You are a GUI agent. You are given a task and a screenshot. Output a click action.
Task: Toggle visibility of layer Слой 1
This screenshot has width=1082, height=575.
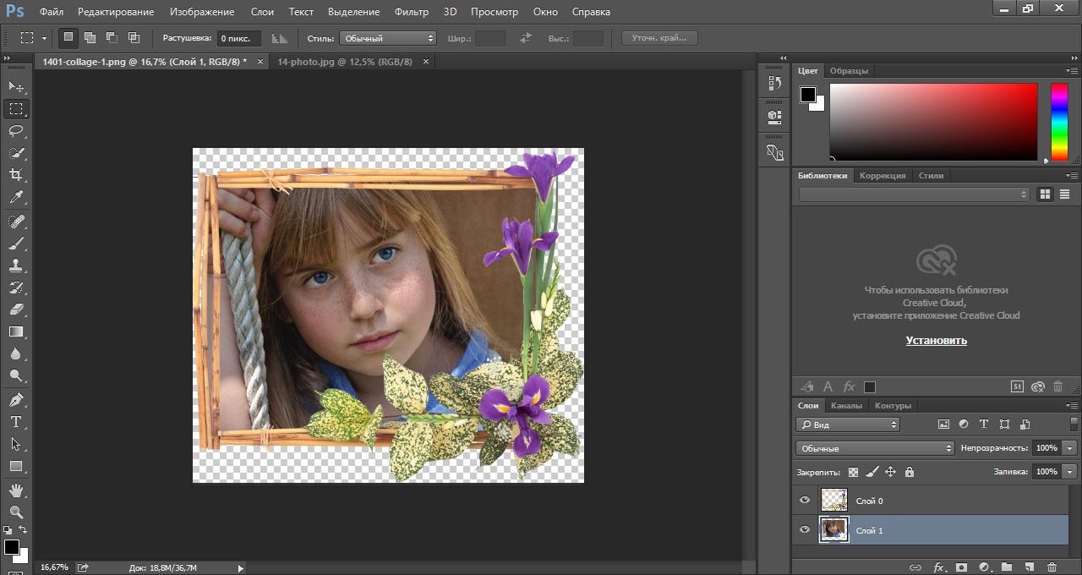point(805,530)
